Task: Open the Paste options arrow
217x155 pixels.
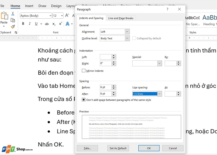Action: (x=4, y=26)
